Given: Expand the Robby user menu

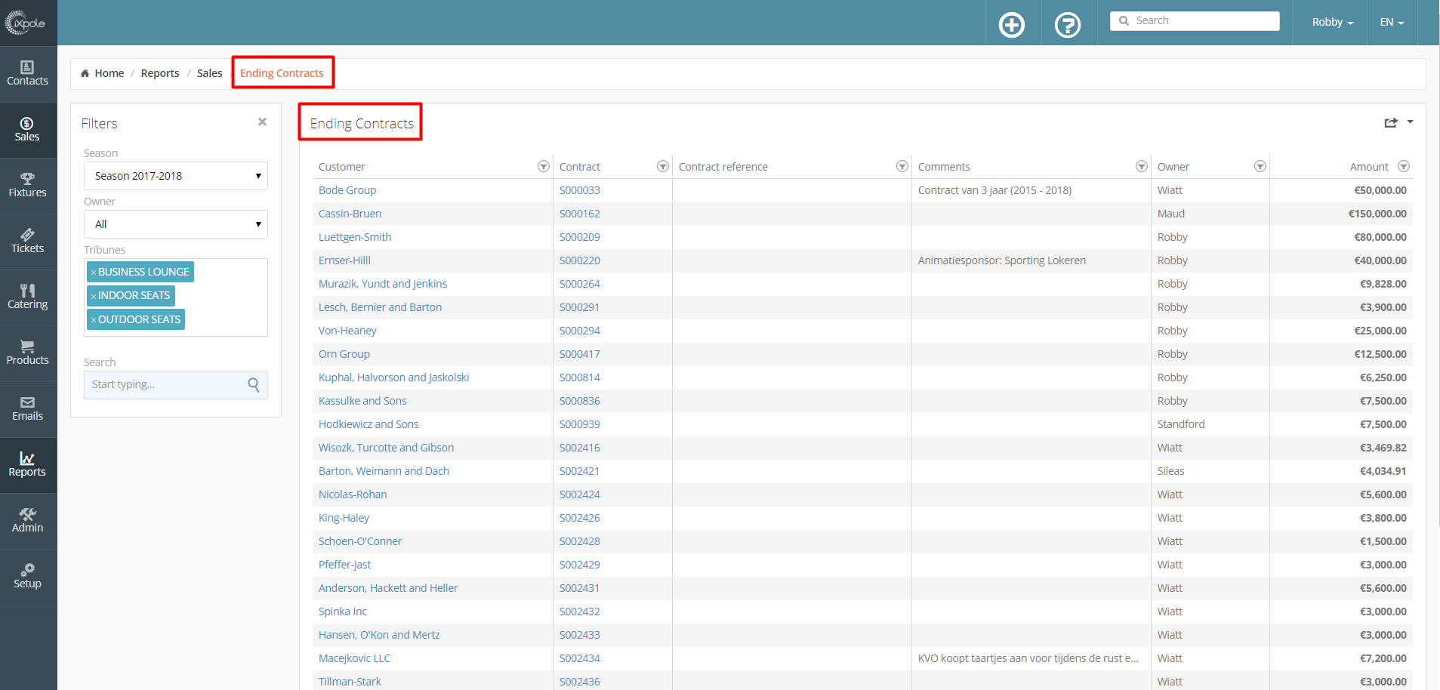Looking at the screenshot, I should (1333, 22).
